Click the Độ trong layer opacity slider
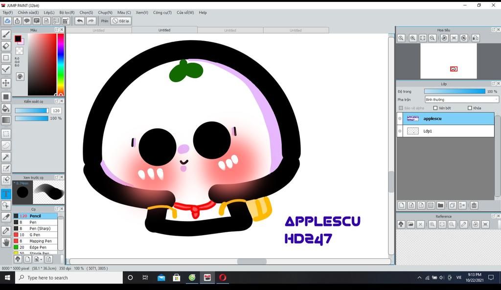501x290 pixels. (455, 91)
